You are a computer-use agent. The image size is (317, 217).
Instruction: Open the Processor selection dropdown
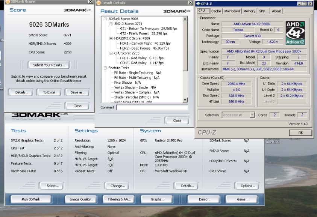(x=252, y=115)
